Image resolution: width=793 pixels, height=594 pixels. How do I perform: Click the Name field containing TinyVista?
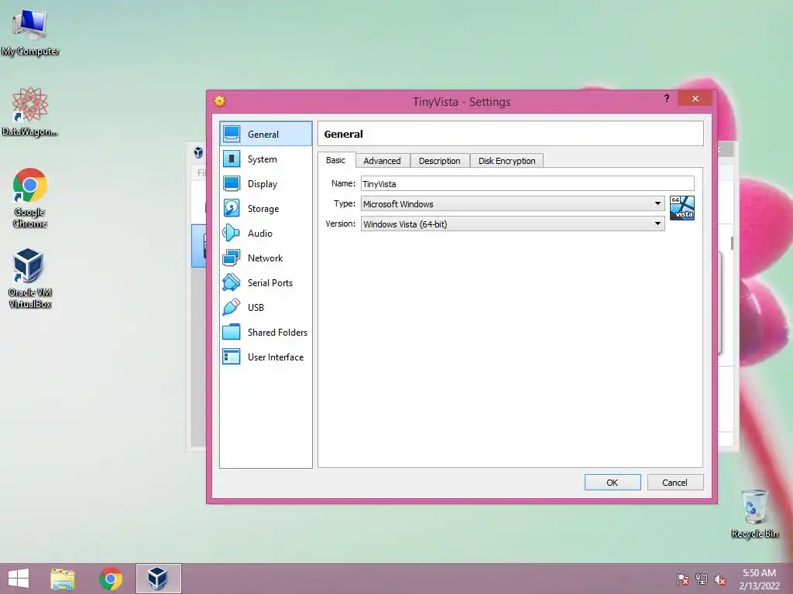pos(527,183)
